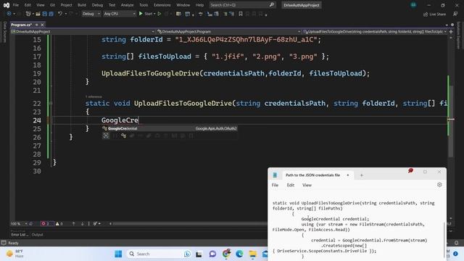Select GoogleCredential in IntelliSense list

point(169,128)
